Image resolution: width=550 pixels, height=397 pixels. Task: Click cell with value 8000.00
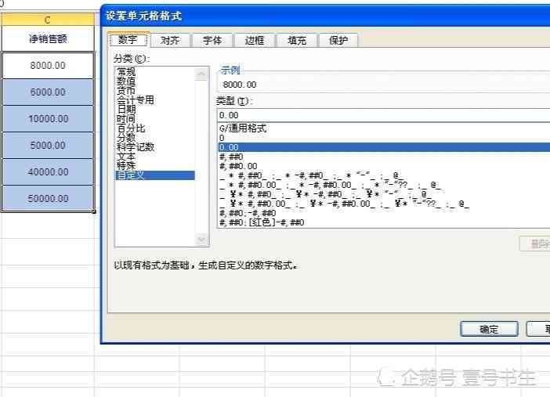coord(48,66)
